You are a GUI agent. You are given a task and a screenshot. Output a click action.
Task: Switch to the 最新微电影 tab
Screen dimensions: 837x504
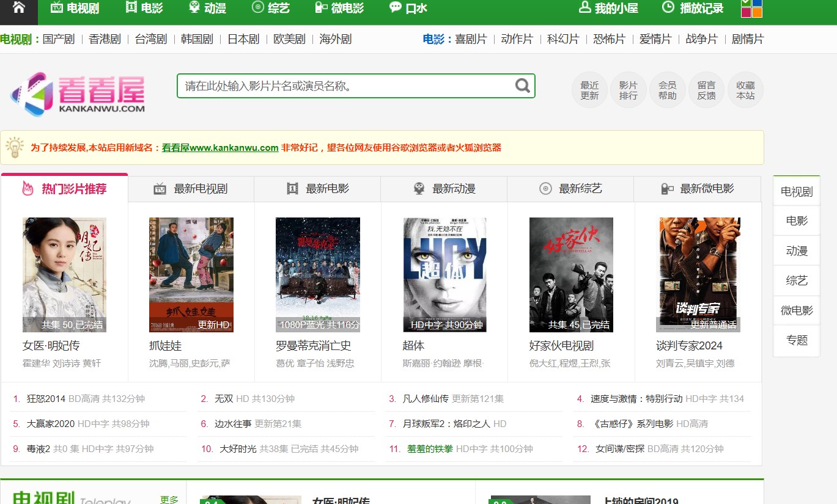[698, 189]
